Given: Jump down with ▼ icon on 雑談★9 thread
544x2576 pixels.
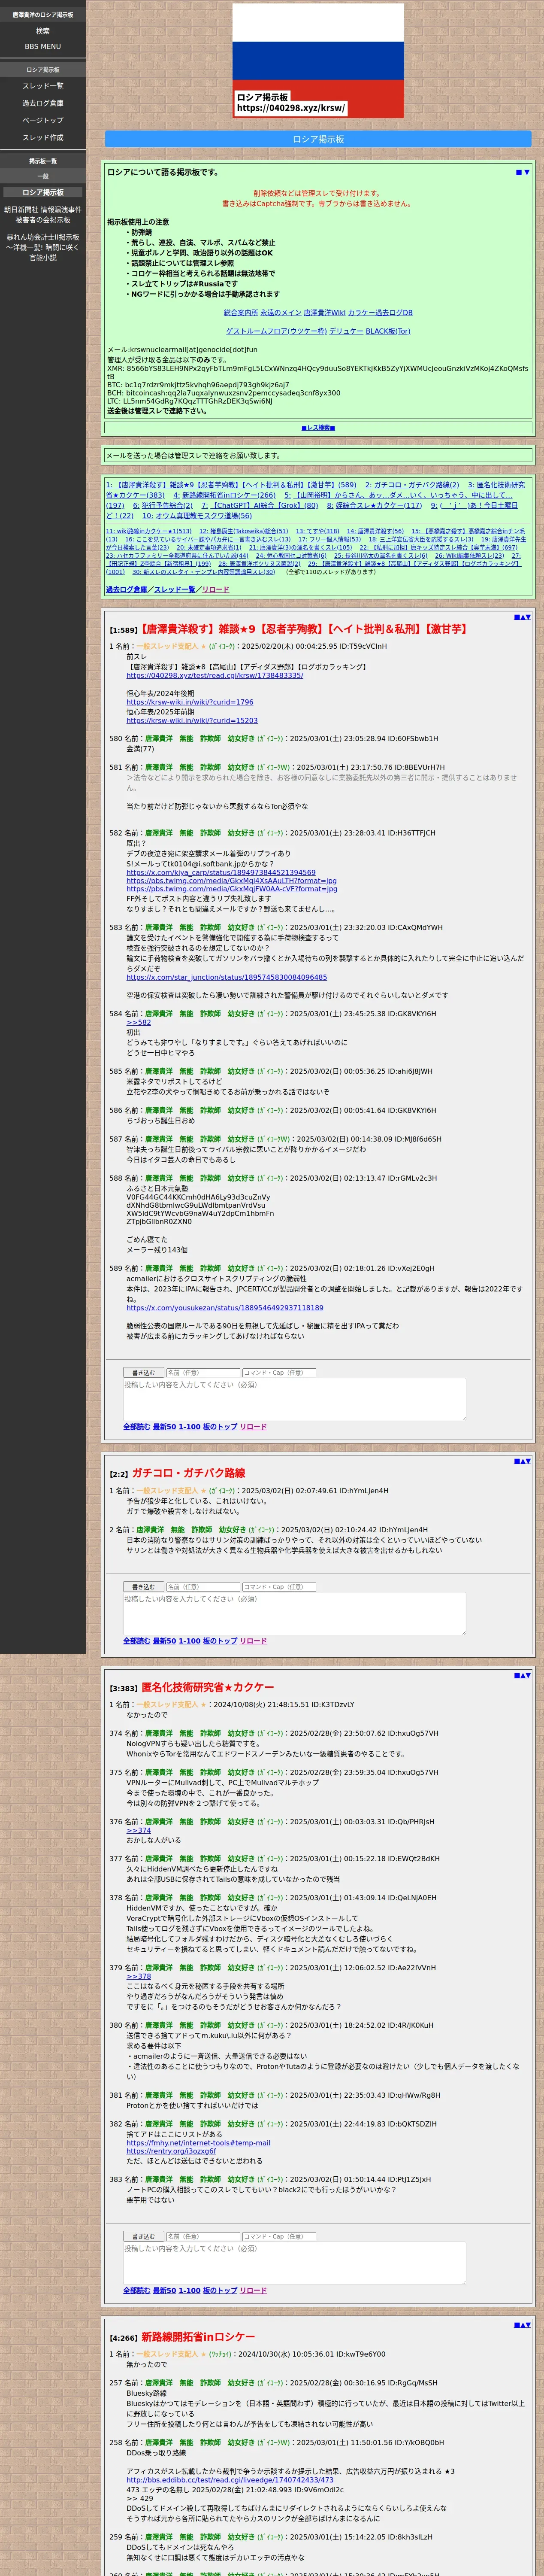Looking at the screenshot, I should pos(528,617).
